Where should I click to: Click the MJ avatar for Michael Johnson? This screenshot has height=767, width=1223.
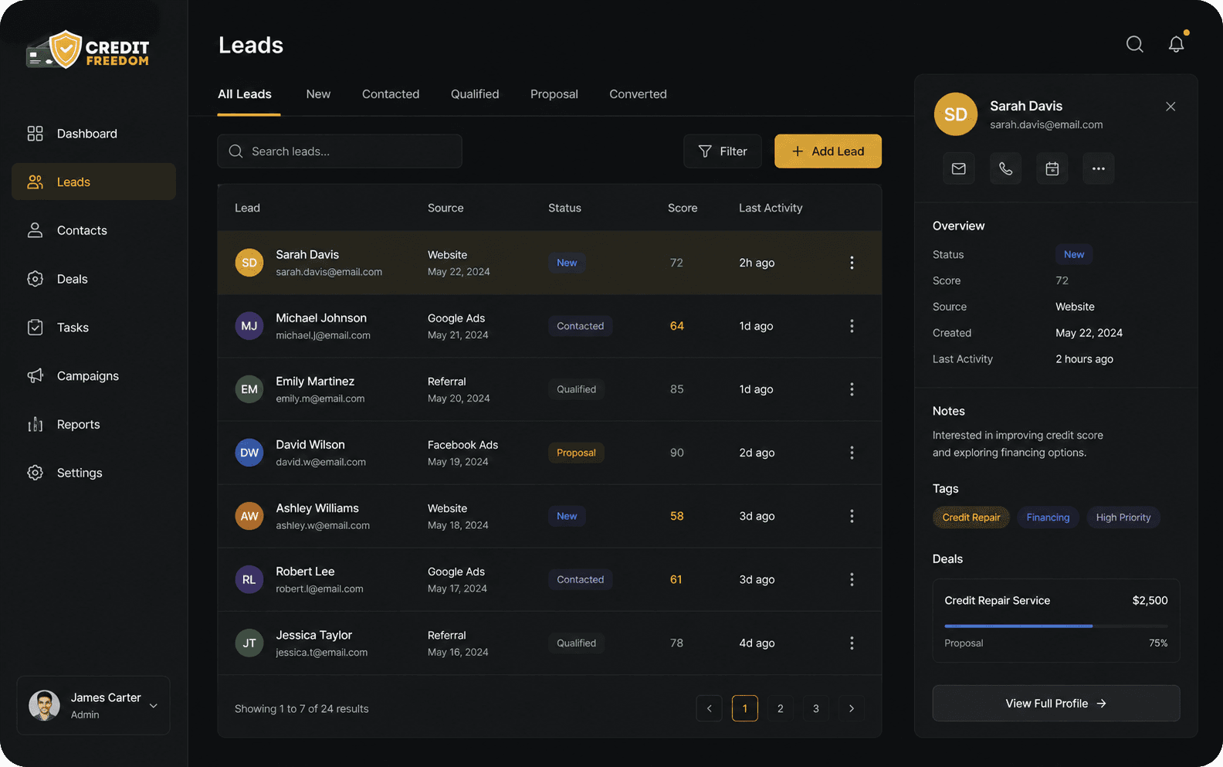pos(249,326)
